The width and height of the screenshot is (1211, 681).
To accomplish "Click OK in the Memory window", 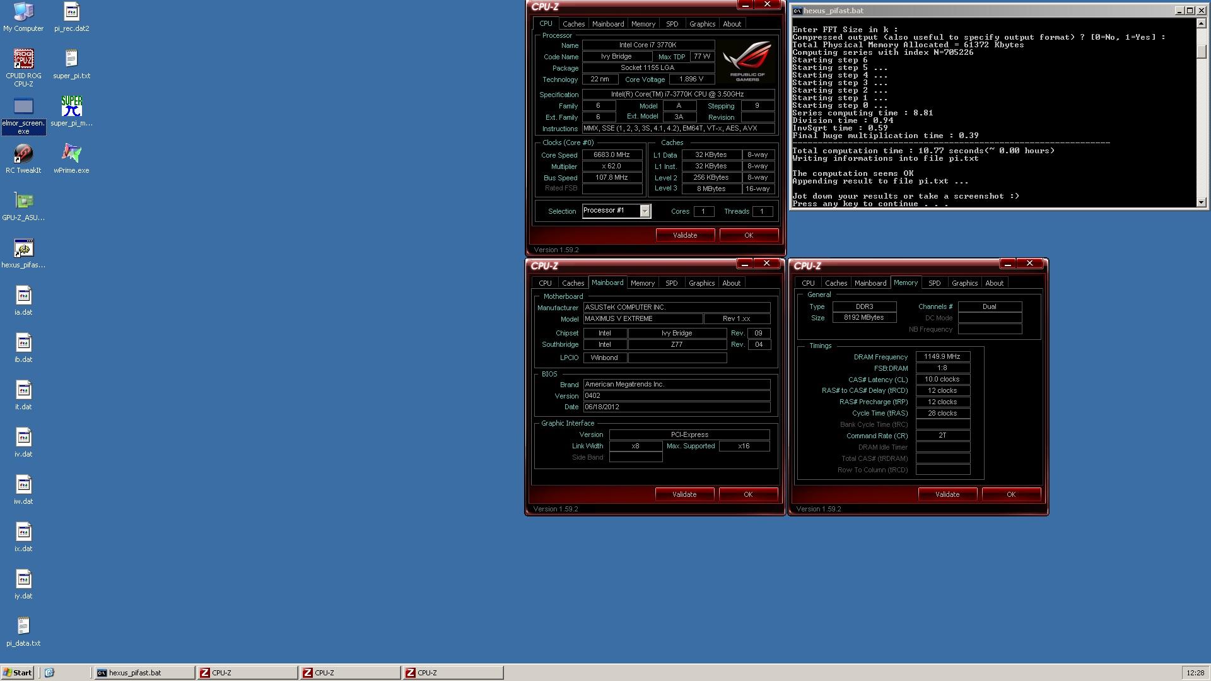I will (1011, 494).
